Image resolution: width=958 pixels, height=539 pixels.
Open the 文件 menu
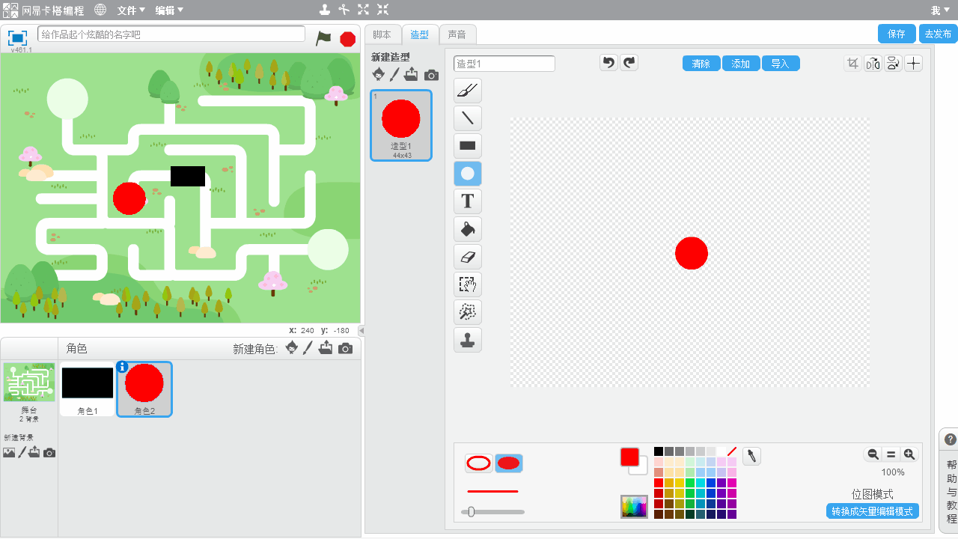point(132,10)
